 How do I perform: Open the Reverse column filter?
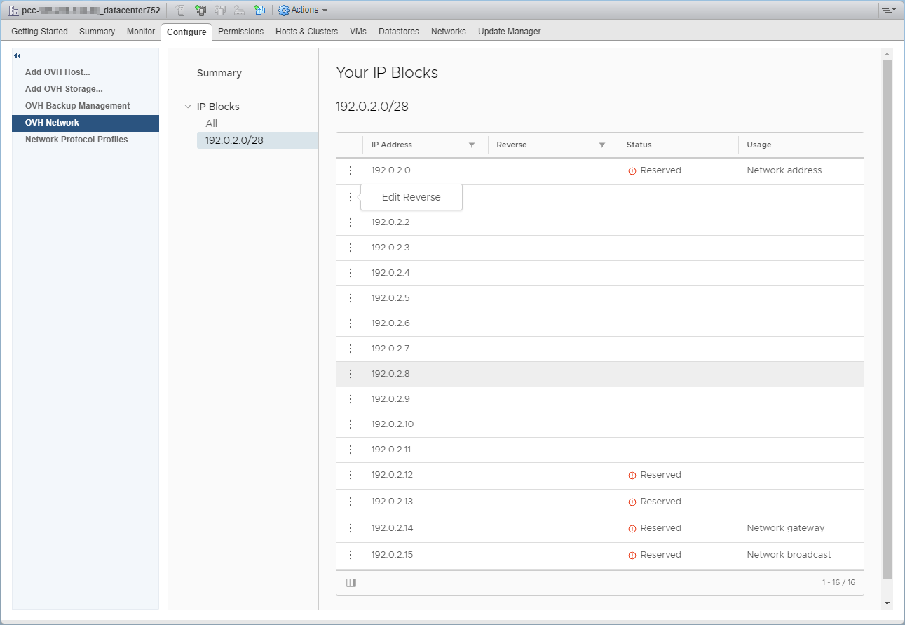click(602, 145)
